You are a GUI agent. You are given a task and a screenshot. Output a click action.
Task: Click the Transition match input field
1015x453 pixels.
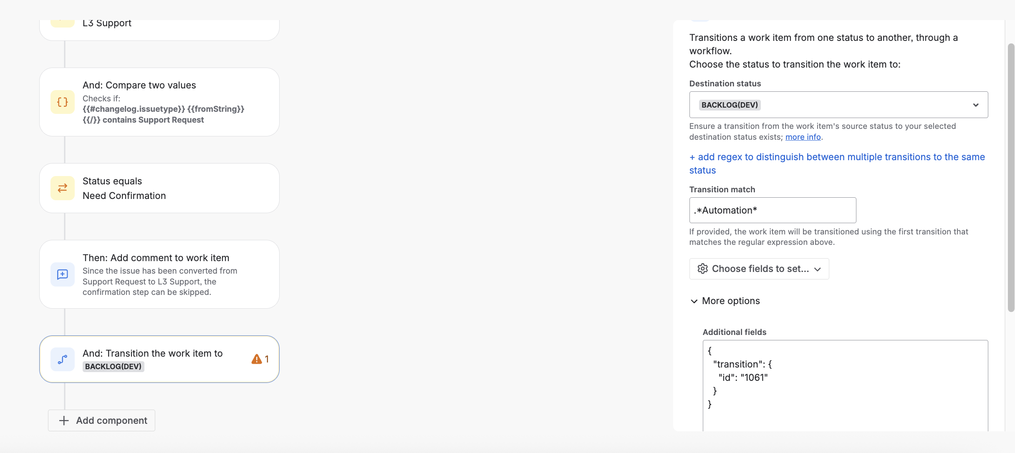[773, 210]
